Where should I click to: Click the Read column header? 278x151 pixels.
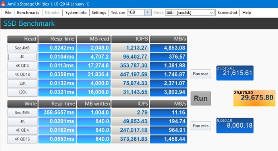click(22, 39)
